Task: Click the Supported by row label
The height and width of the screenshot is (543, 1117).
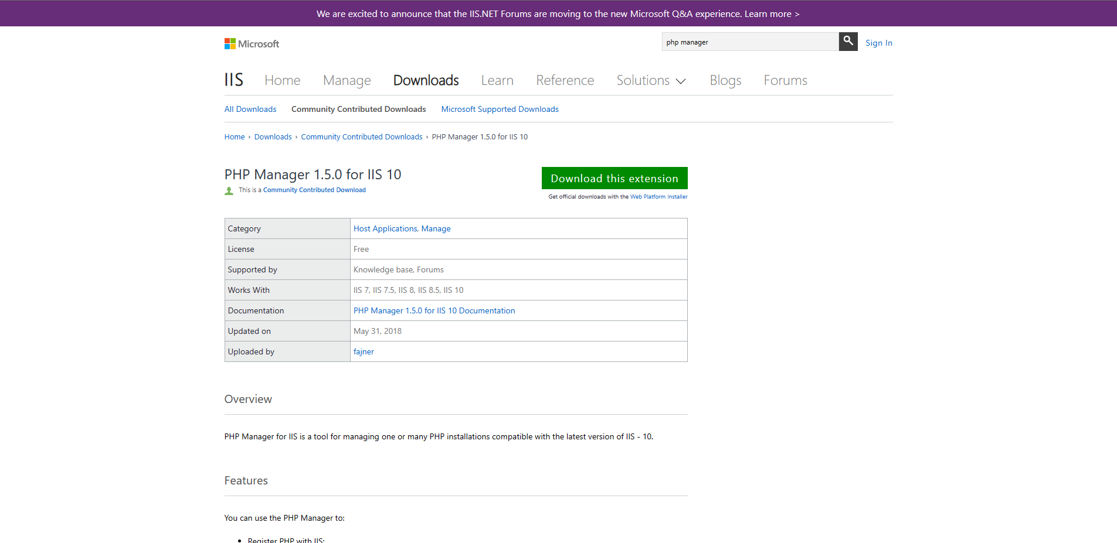Action: [x=252, y=269]
